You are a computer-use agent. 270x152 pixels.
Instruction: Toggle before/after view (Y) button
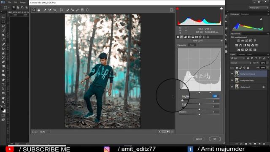[159, 132]
